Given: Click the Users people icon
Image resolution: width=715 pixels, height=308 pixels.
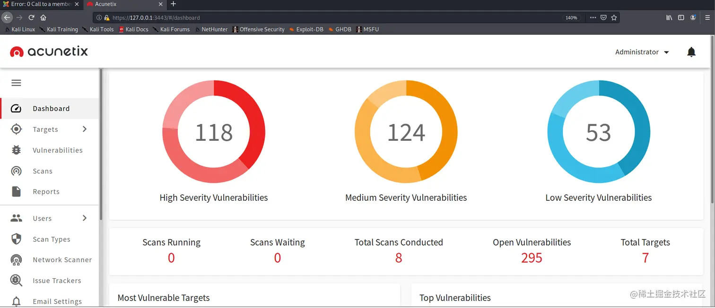Looking at the screenshot, I should [x=16, y=218].
